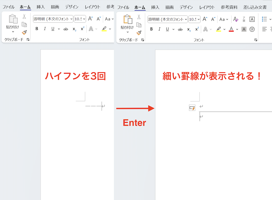The image size is (272, 200).
Task: Click Decrease Font Size in left window
Action: tap(99, 19)
